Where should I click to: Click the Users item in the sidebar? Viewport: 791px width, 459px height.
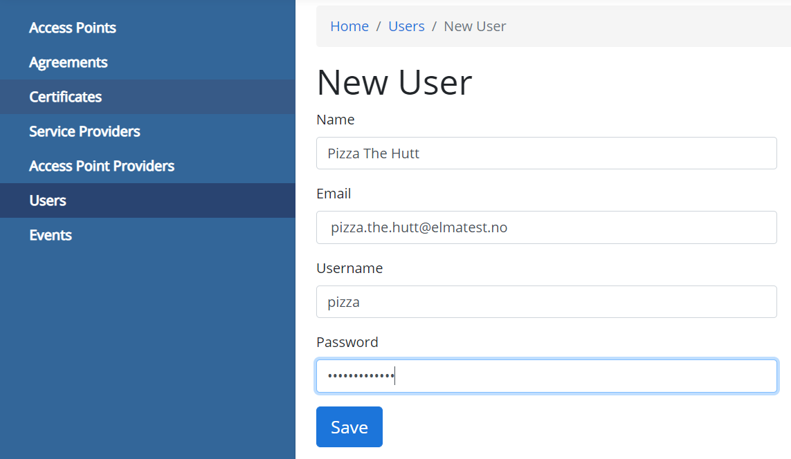[x=48, y=200]
